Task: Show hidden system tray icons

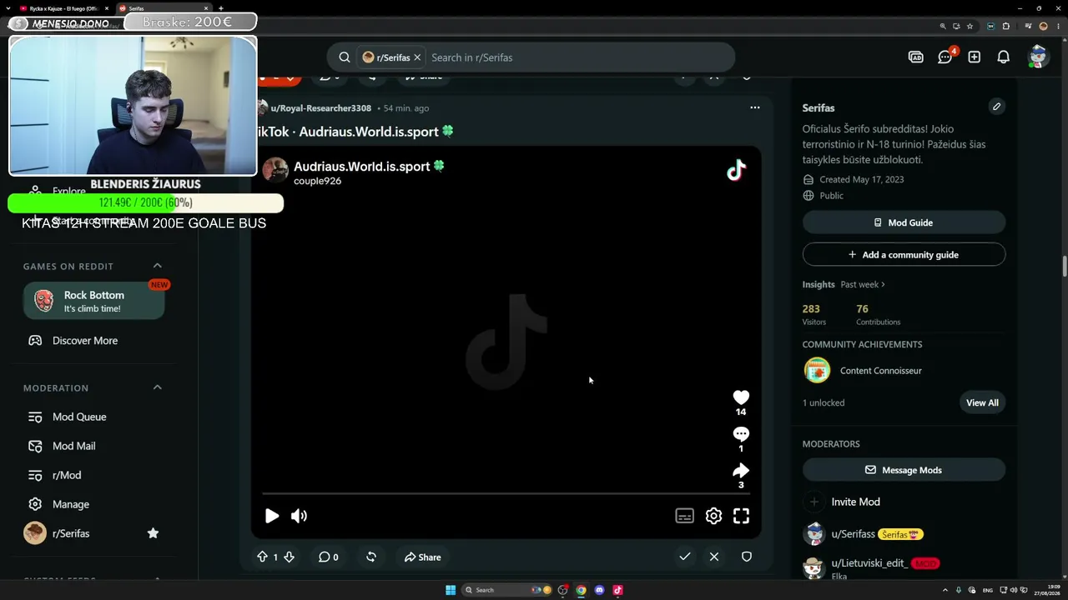Action: click(944, 590)
